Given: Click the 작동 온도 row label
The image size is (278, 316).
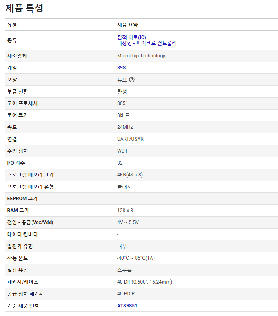Looking at the screenshot, I should point(18,258).
